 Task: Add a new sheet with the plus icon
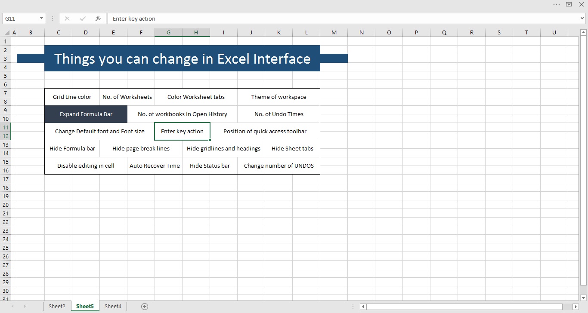click(x=145, y=307)
